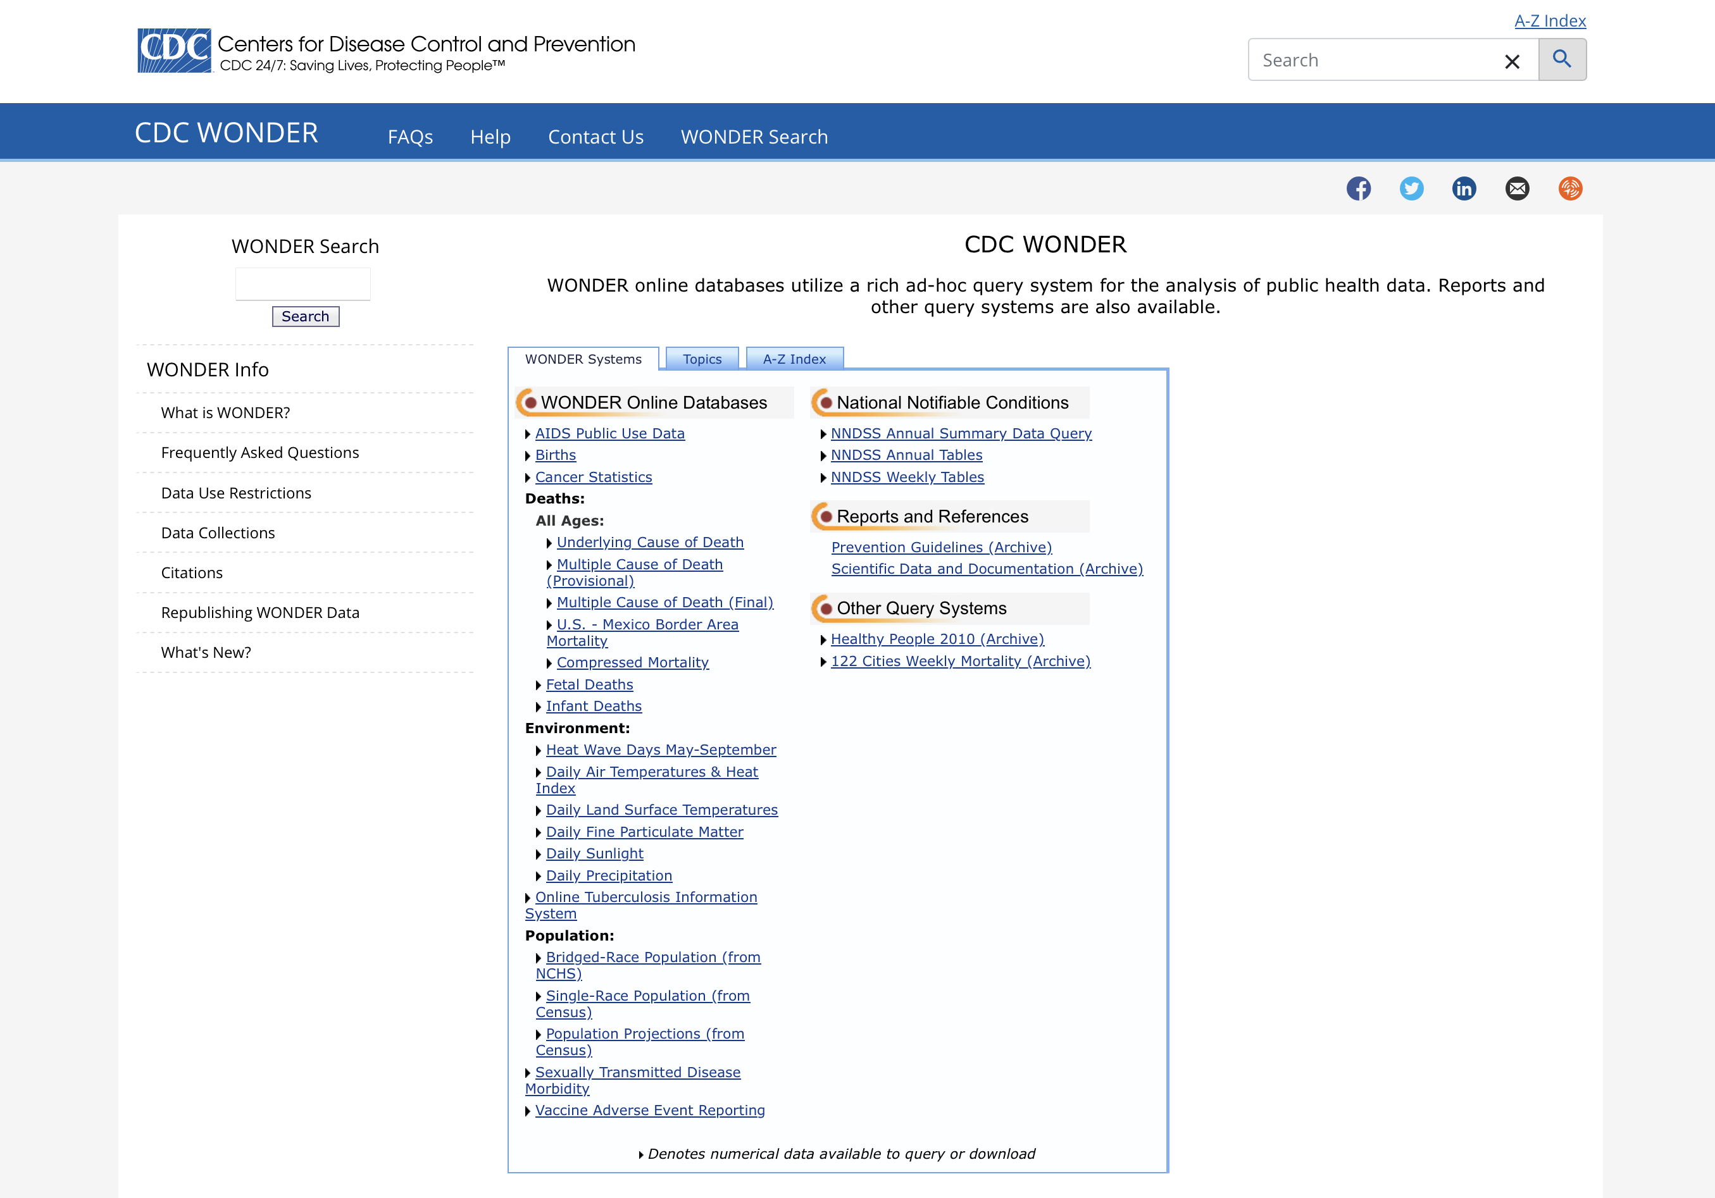Open Daily Land Surface Temperatures link
The image size is (1715, 1198).
(662, 810)
